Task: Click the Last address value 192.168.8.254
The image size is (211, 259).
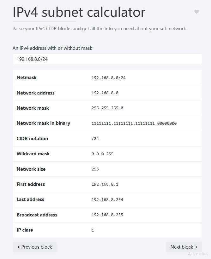Action: [x=107, y=200]
